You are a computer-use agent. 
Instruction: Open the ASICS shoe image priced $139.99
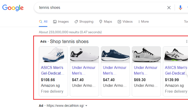point(175,55)
